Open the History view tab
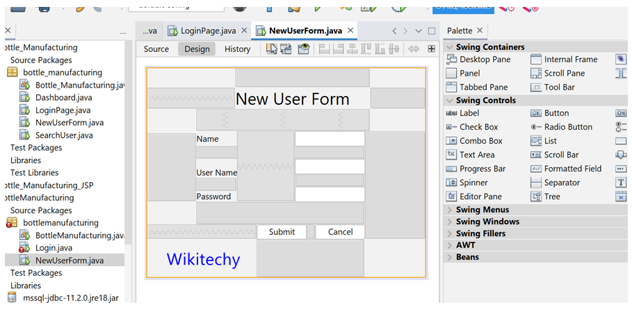This screenshot has height=309, width=632. click(x=237, y=49)
